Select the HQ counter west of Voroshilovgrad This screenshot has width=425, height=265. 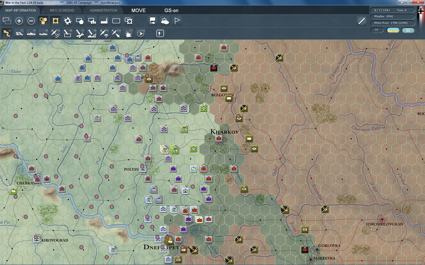pyautogui.click(x=305, y=229)
